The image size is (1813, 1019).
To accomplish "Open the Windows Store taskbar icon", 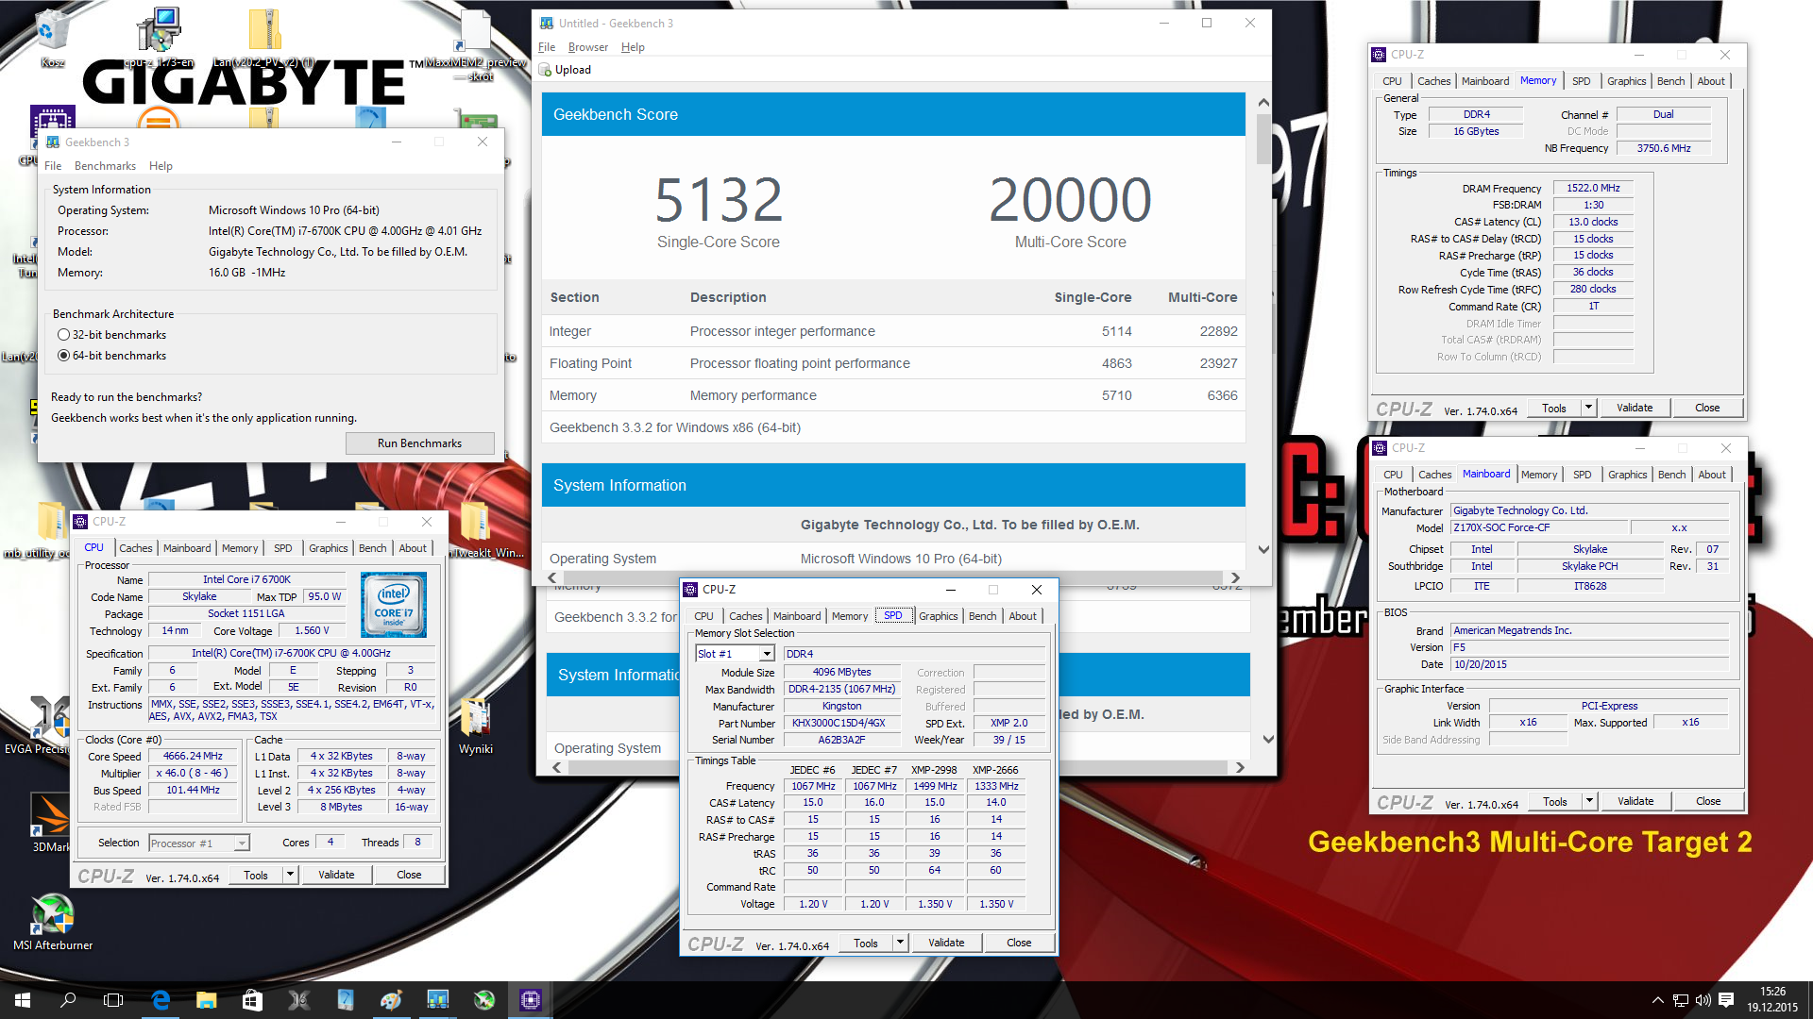I will pyautogui.click(x=252, y=1000).
